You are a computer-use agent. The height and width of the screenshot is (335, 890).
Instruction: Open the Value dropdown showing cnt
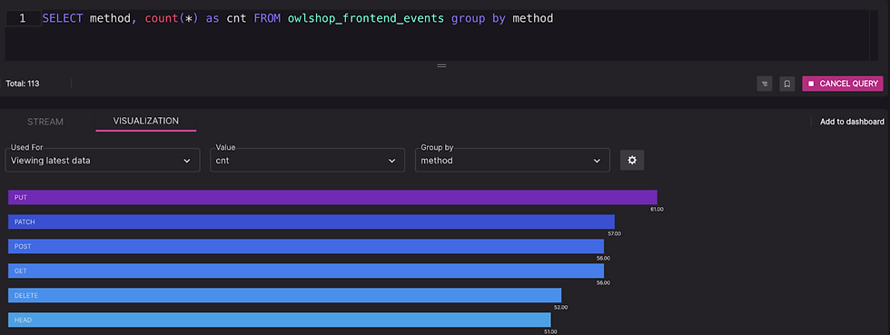point(308,160)
